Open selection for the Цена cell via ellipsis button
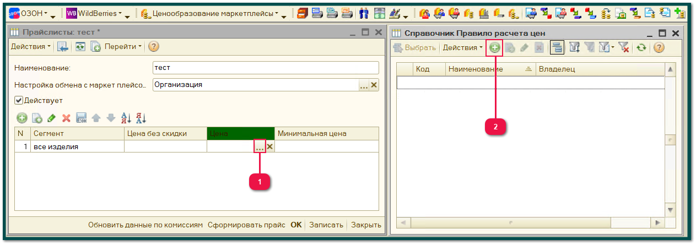 tap(260, 146)
